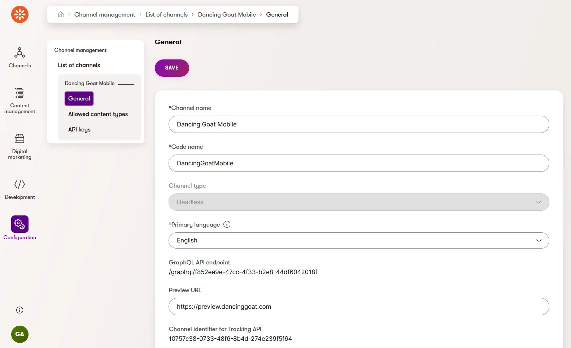Click the sidebar info icon
This screenshot has height=348, width=571.
(20, 310)
